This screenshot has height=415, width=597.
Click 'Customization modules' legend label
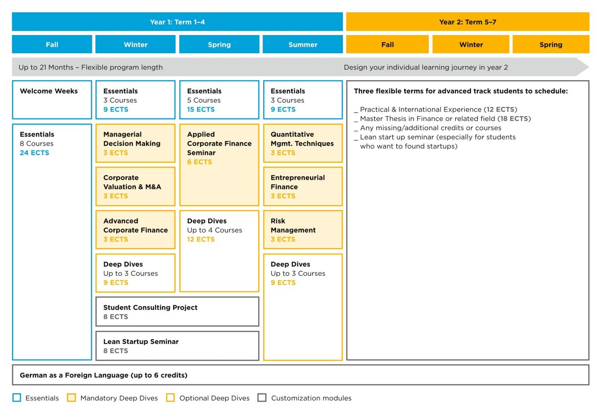(311, 398)
